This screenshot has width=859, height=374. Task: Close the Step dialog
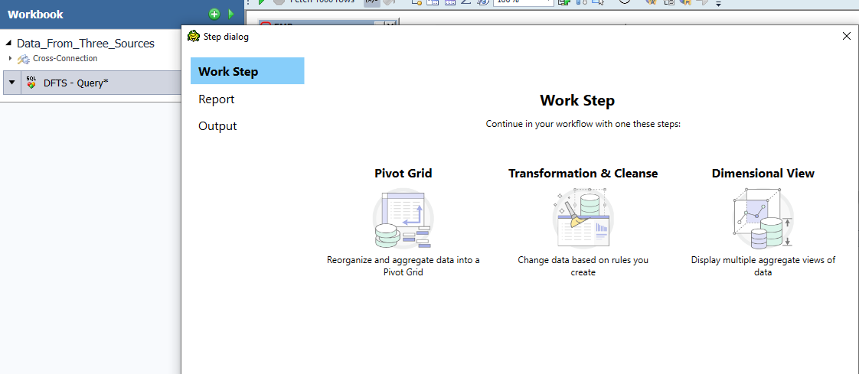click(846, 36)
